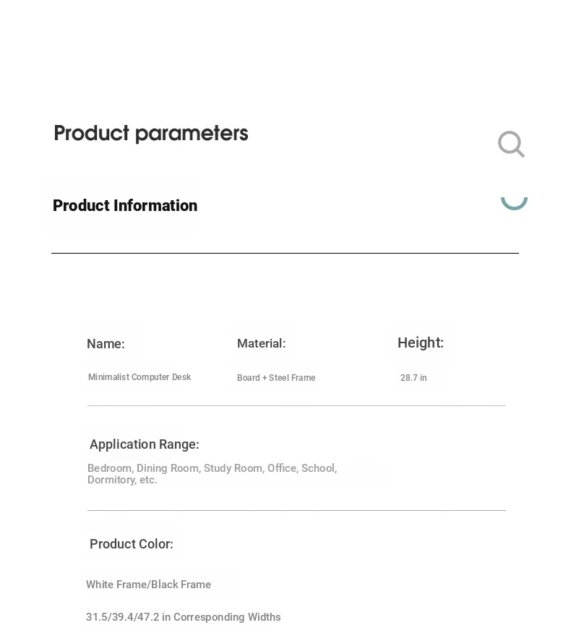571x633 pixels.
Task: Select the Product Information heading
Action: pos(125,205)
